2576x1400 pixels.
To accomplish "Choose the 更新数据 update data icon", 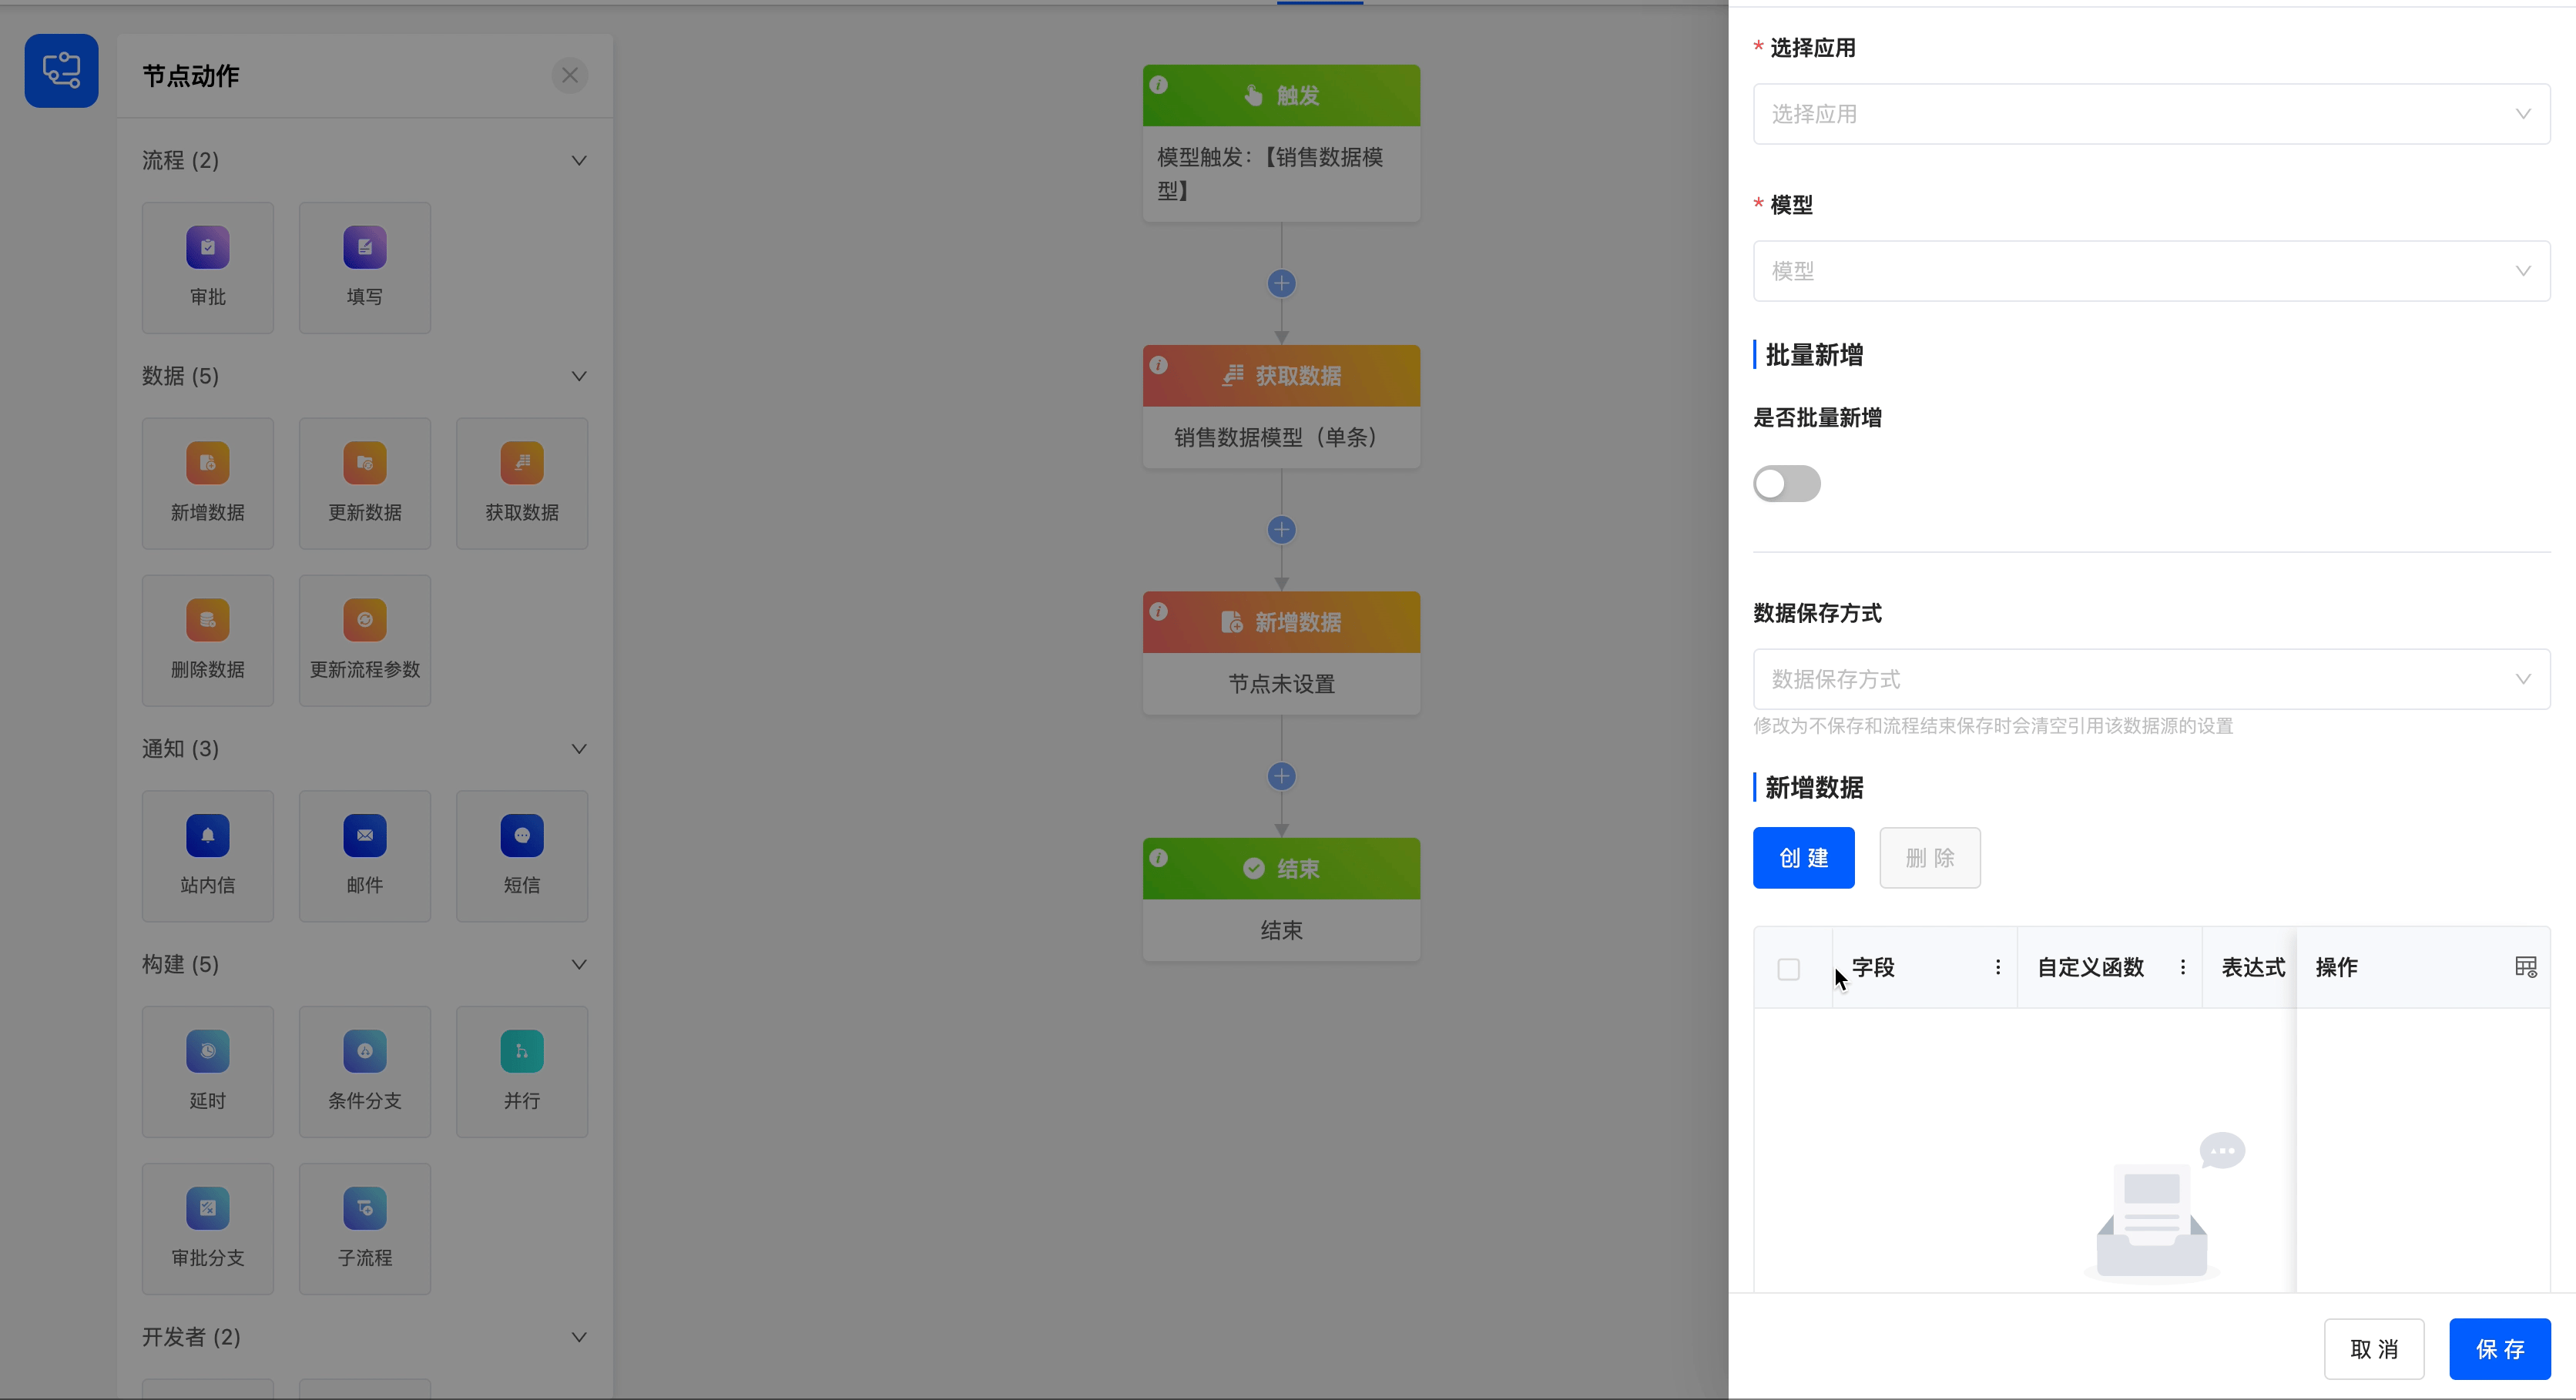I will [x=364, y=463].
